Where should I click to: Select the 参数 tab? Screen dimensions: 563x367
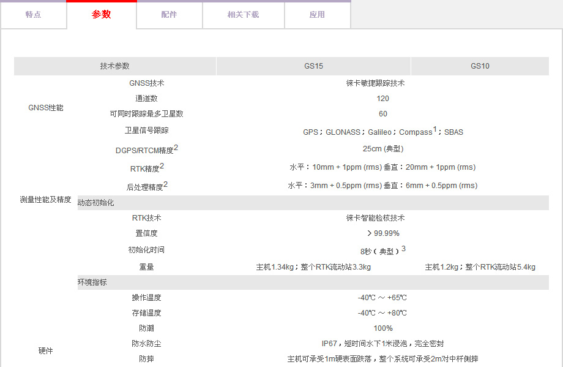(x=102, y=15)
